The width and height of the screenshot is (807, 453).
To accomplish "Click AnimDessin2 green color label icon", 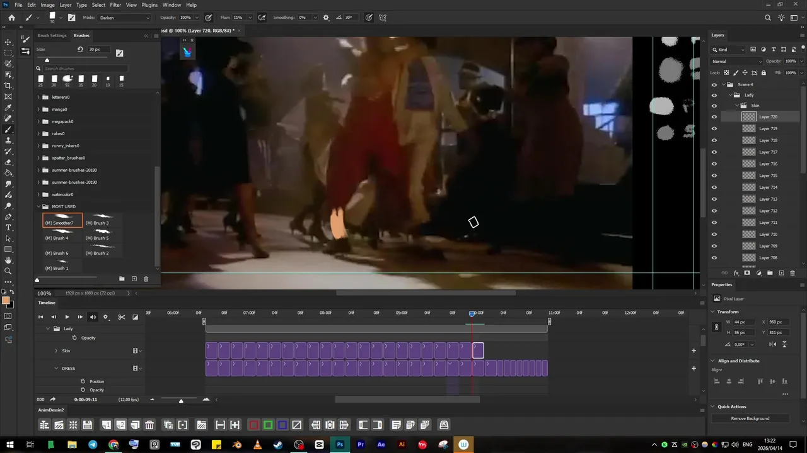I will pos(268,425).
